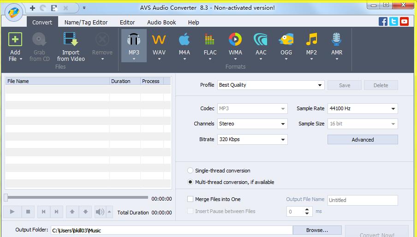Skip to the previous track

coord(44,212)
